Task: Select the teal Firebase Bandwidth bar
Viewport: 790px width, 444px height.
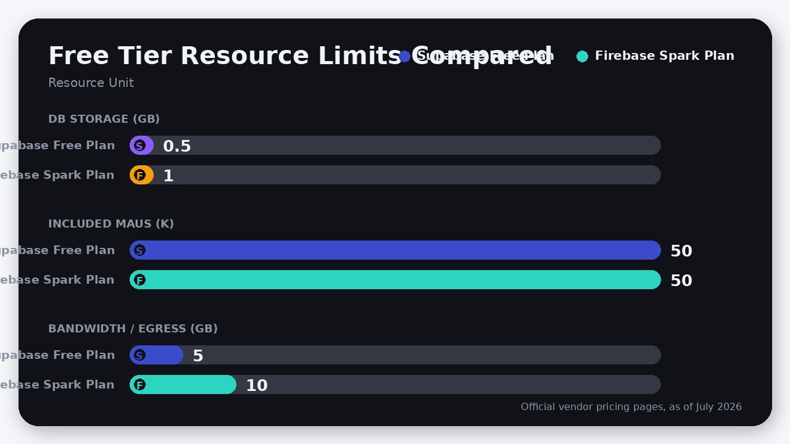Action: [183, 385]
